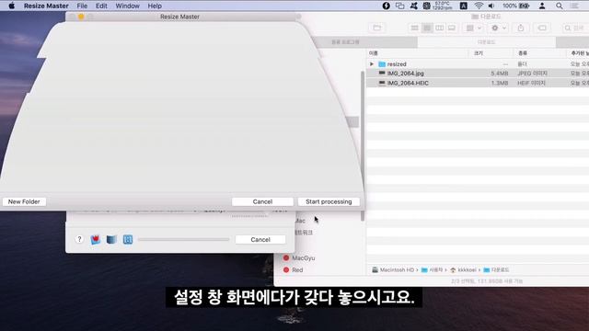Open the volume menu

(x=491, y=6)
